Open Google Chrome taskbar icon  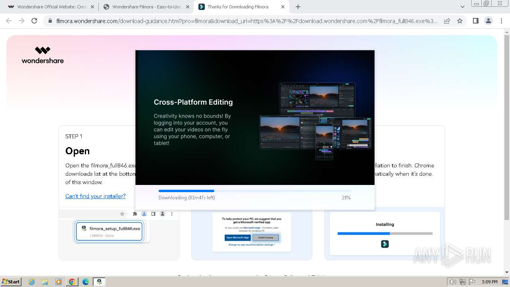(72, 282)
